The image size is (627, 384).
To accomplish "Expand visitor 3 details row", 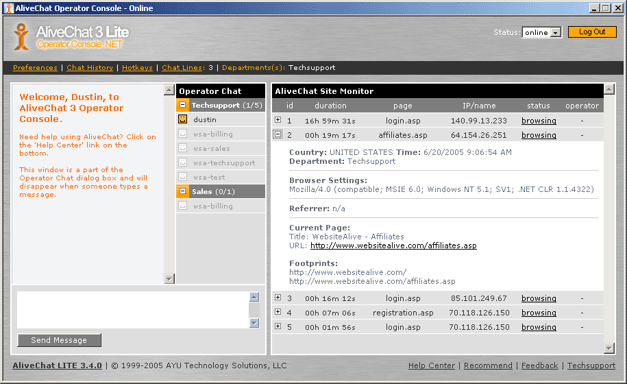I will point(278,297).
